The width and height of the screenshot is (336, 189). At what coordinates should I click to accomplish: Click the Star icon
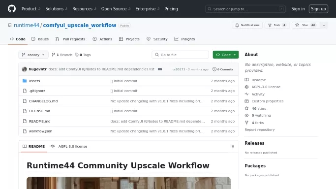(x=297, y=25)
